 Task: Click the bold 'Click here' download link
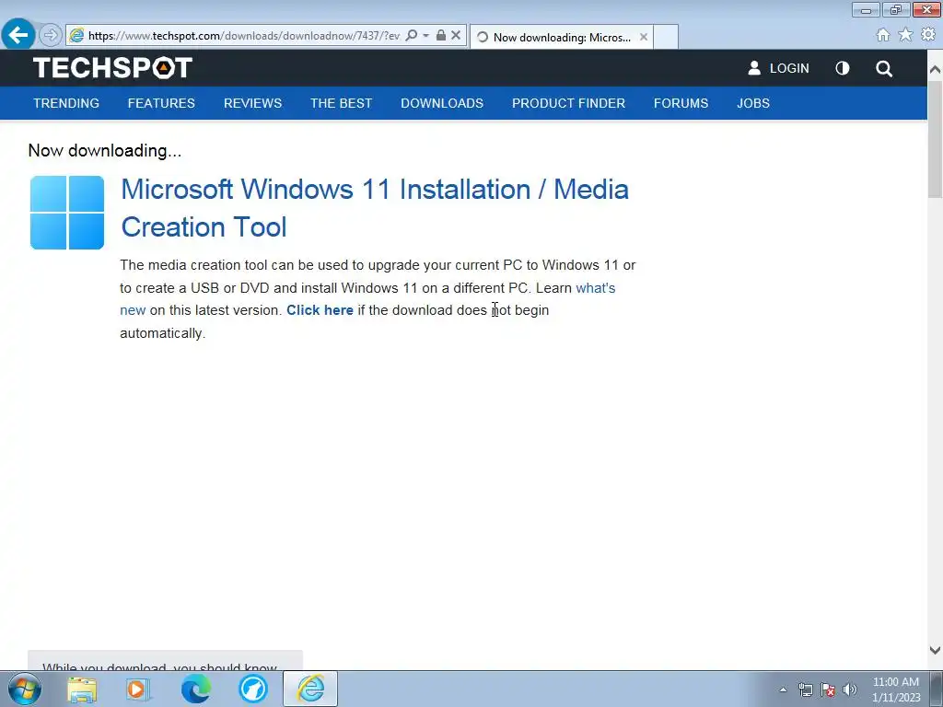pyautogui.click(x=320, y=310)
